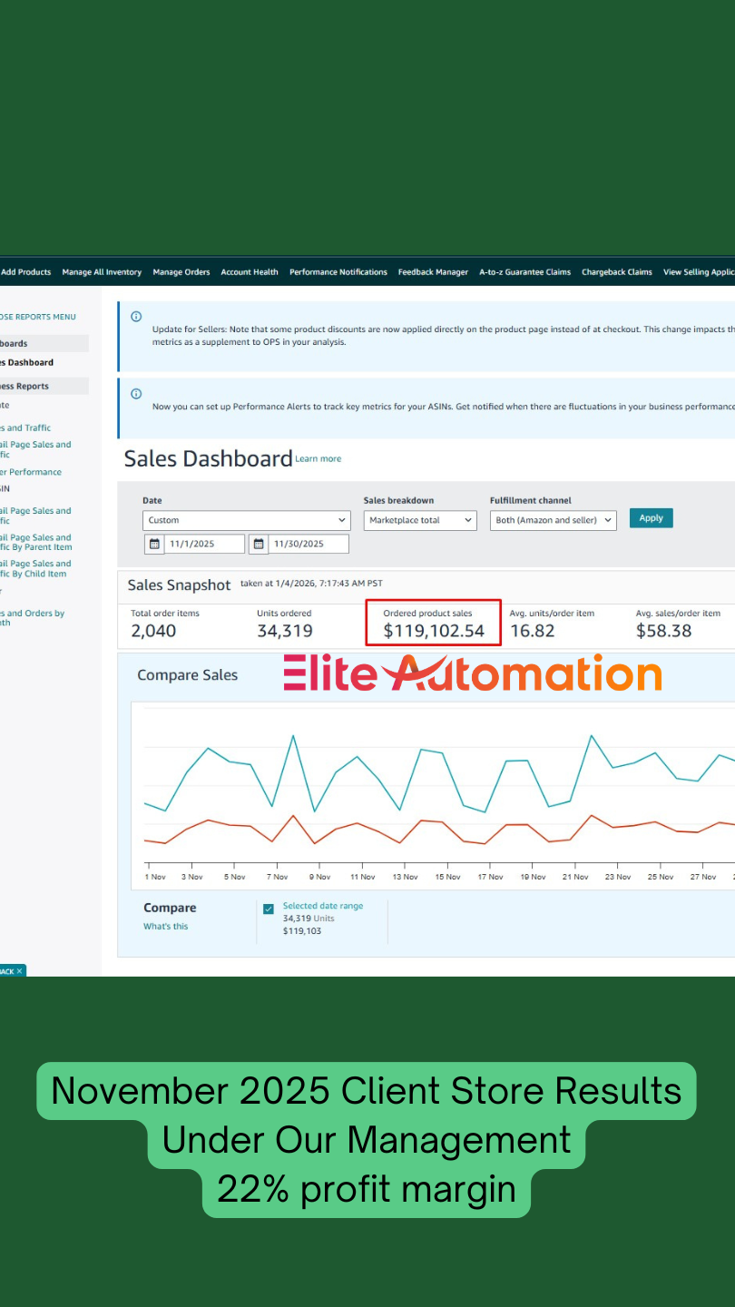735x1307 pixels.
Task: Click Manage All Inventory in top navigation
Action: [102, 272]
